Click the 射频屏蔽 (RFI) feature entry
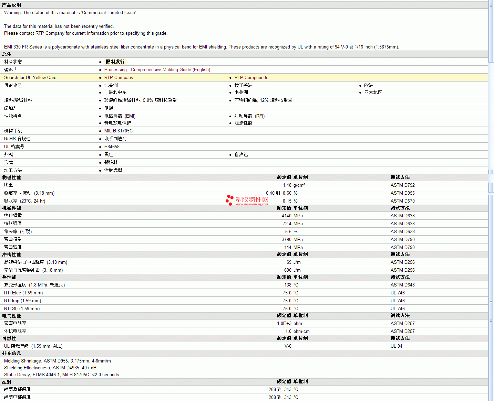The image size is (494, 401). point(249,116)
